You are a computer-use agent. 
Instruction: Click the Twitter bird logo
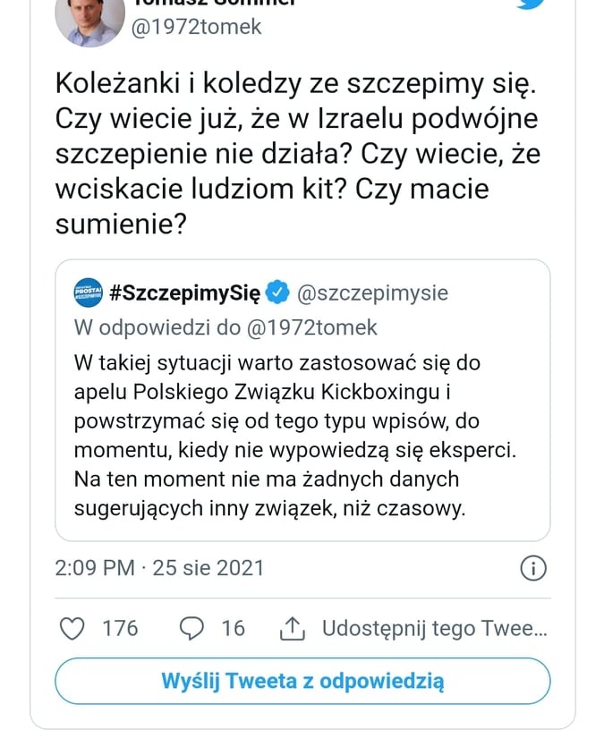531,4
